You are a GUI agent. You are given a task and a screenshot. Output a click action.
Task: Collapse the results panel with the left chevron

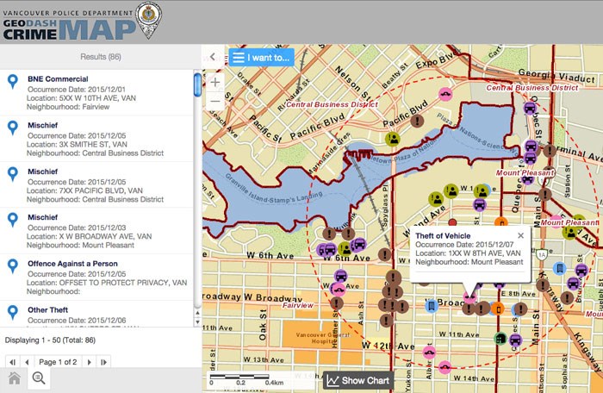click(x=213, y=57)
